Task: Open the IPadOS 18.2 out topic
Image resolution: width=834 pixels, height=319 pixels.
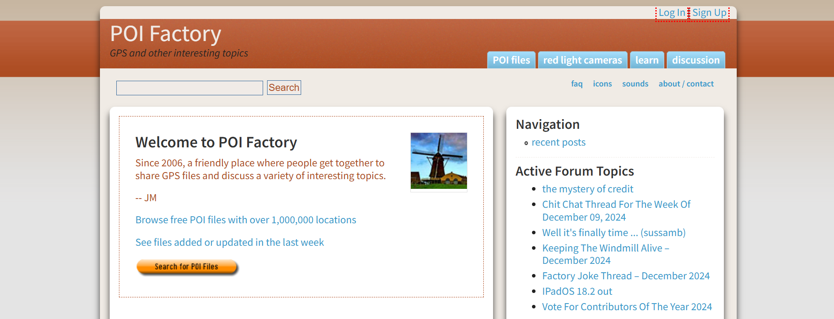Action: (577, 291)
